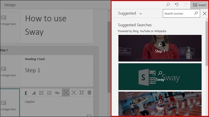The image size is (209, 117).
Task: Click the title 'How to use Sway'
Action: [x=46, y=25]
